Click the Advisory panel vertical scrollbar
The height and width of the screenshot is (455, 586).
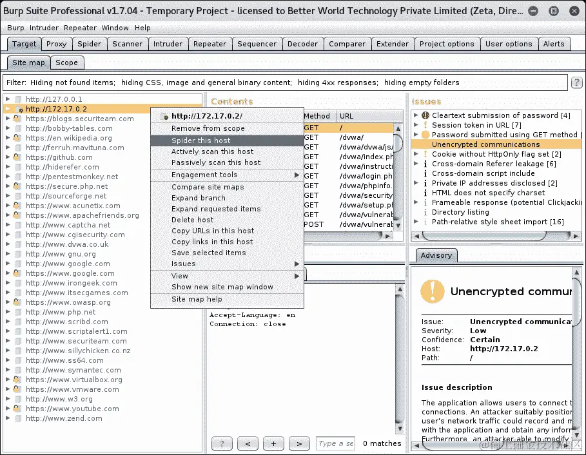(x=577, y=353)
